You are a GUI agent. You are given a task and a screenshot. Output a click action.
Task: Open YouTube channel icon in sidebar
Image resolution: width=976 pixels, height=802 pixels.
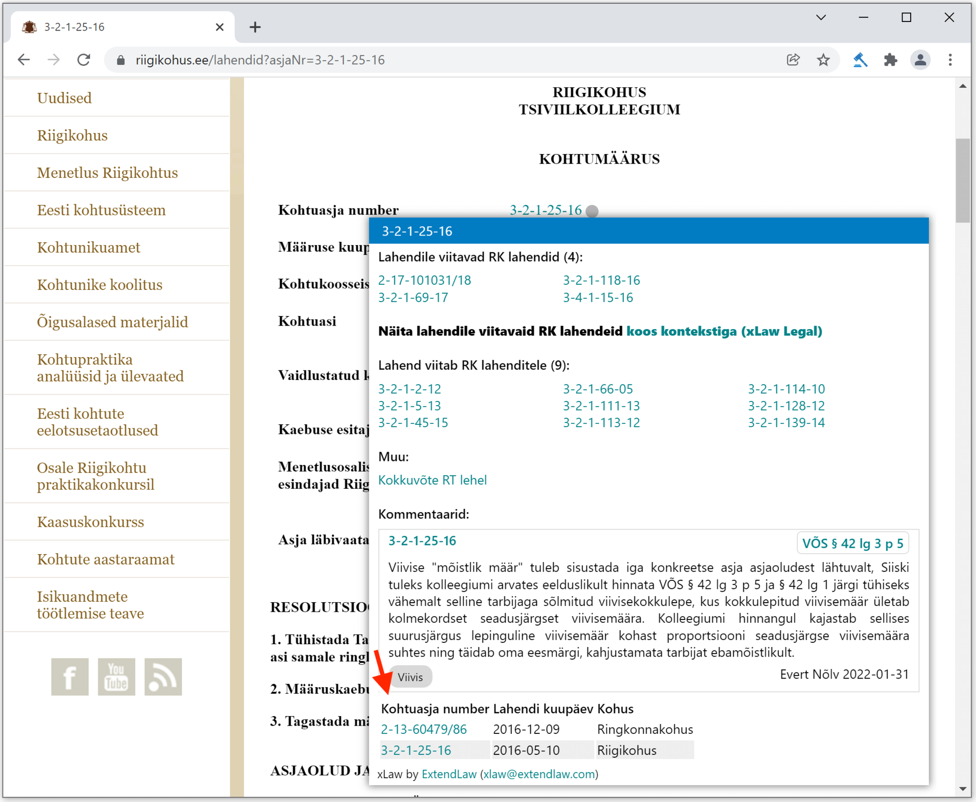[x=116, y=677]
